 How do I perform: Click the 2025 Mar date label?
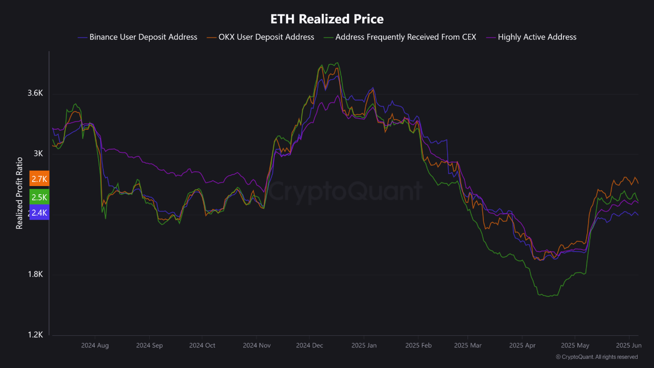click(468, 346)
